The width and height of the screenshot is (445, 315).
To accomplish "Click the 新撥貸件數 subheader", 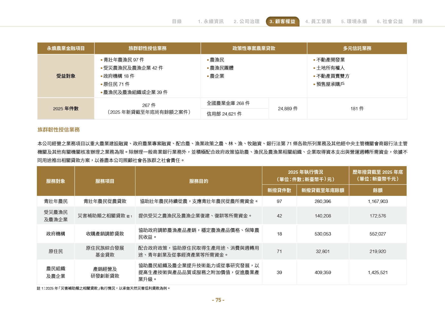I will click(x=279, y=190).
